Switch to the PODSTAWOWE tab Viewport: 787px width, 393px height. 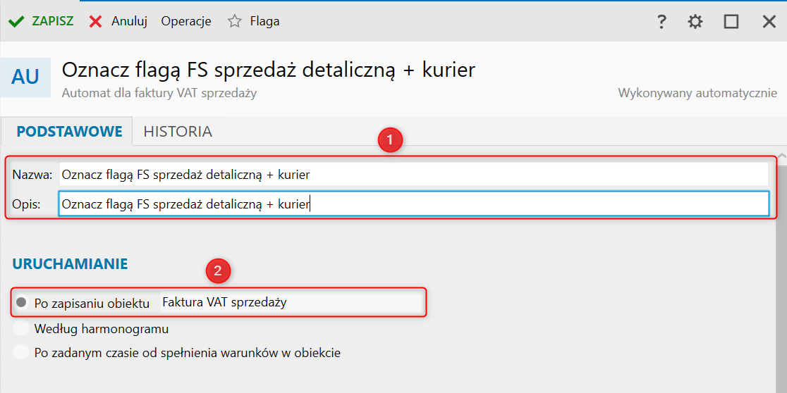click(x=70, y=132)
